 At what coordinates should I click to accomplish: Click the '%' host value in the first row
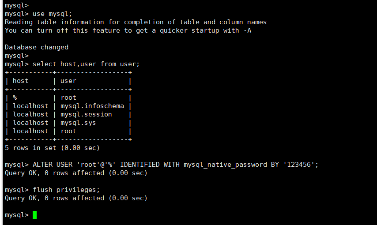(x=15, y=97)
